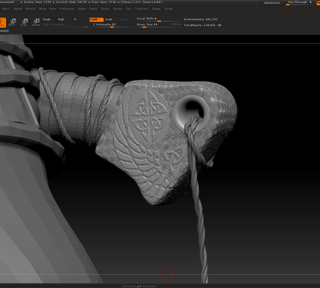Click the Active Mem 1549 status text
The width and height of the screenshot is (320, 288).
37,2
